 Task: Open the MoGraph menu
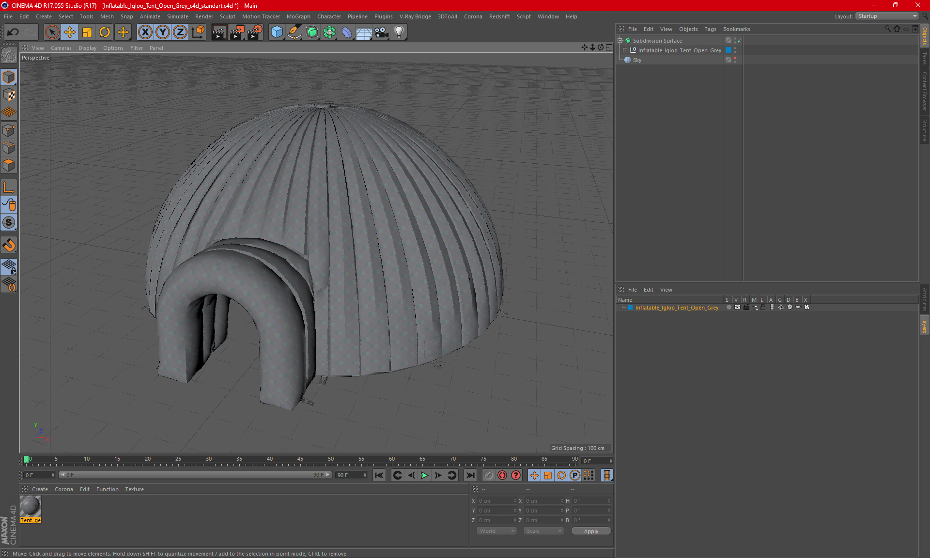[x=298, y=16]
